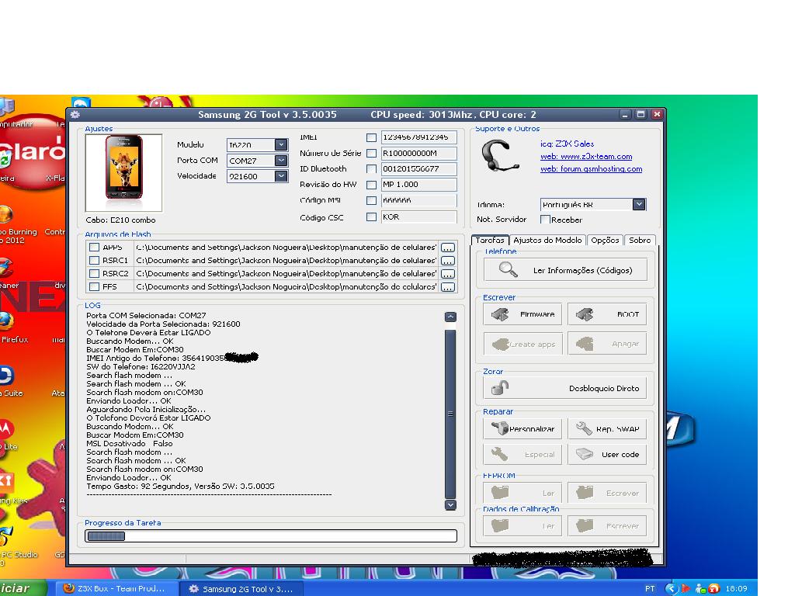Click the padlock icon for Desbloqueio Direto
Image resolution: width=795 pixels, height=596 pixels.
[501, 388]
